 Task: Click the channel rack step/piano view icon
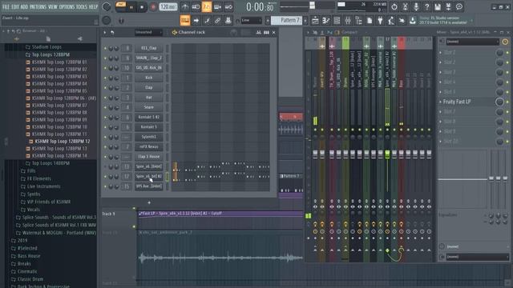[x=266, y=32]
